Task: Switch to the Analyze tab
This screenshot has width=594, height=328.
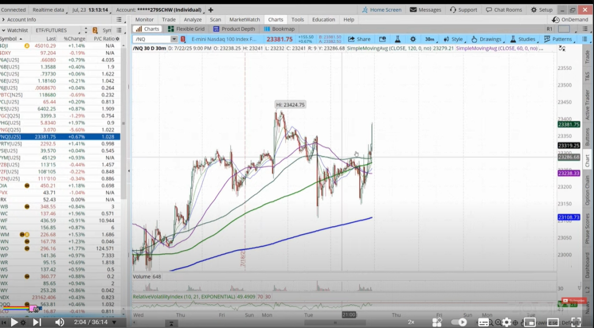Action: [x=193, y=20]
